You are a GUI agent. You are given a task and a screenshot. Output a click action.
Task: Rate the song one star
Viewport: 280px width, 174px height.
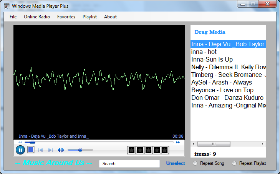click(x=131, y=150)
